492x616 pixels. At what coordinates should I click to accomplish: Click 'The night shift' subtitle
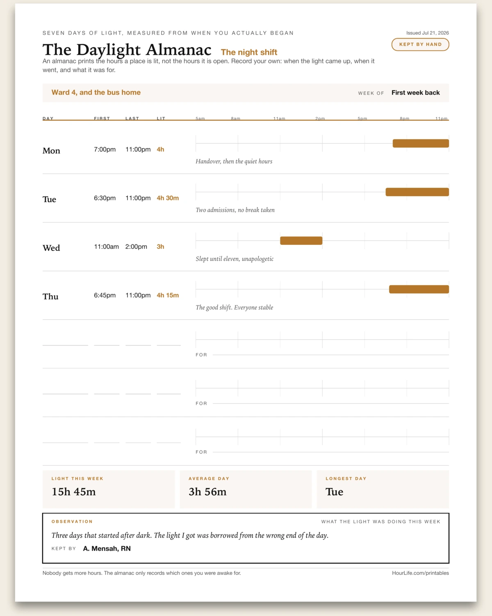coord(249,52)
